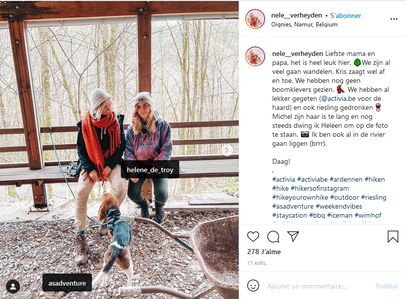View the 278 J'aime likes list
406x299 pixels.
(x=264, y=252)
